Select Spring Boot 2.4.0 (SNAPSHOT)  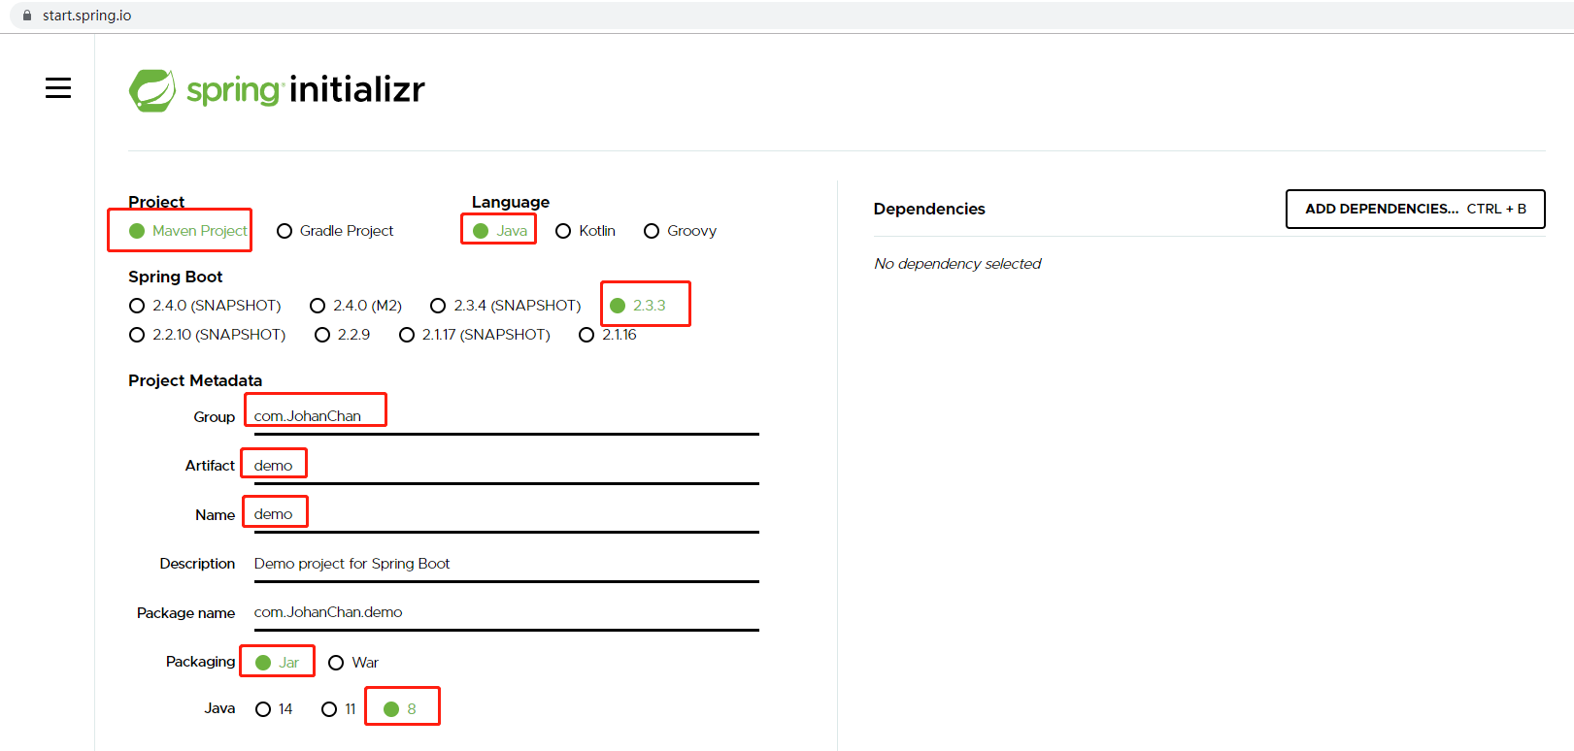205,306
